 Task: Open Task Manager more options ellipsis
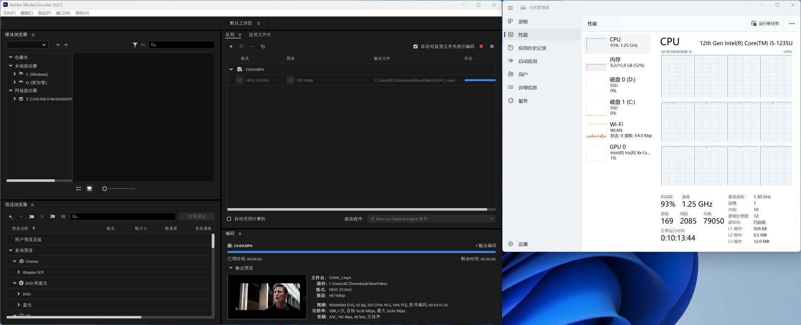[x=791, y=24]
